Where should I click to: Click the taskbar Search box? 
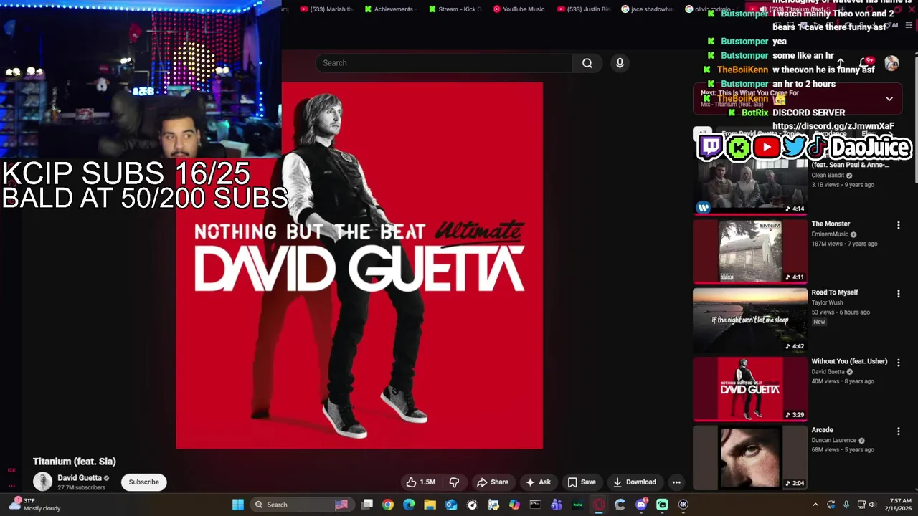302,505
